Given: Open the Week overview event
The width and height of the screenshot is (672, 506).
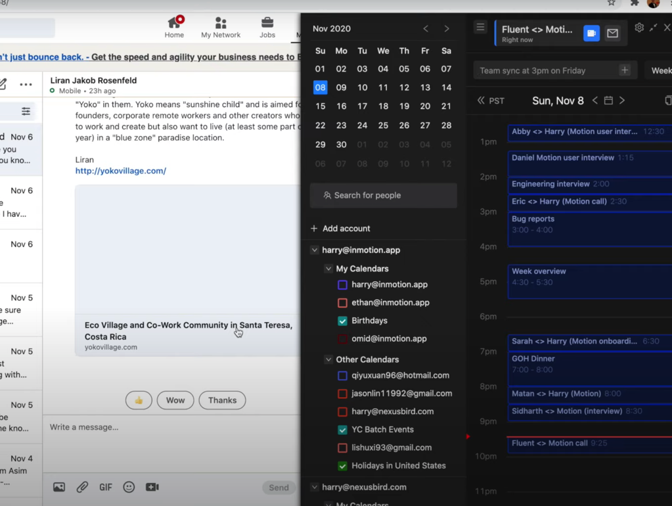Looking at the screenshot, I should (x=590, y=281).
